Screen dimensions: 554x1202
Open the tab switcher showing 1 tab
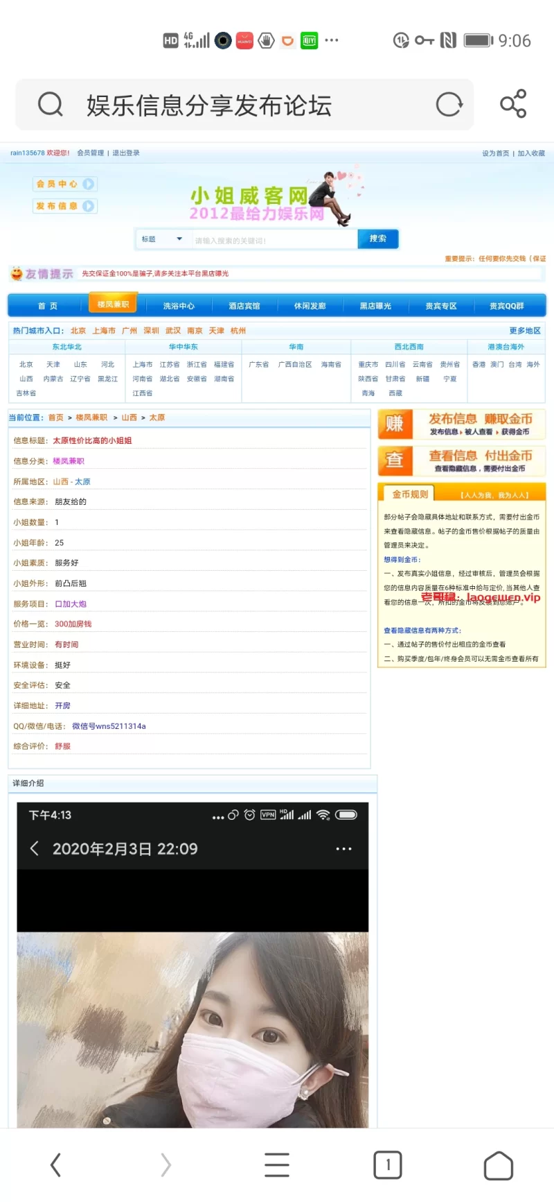click(388, 1165)
